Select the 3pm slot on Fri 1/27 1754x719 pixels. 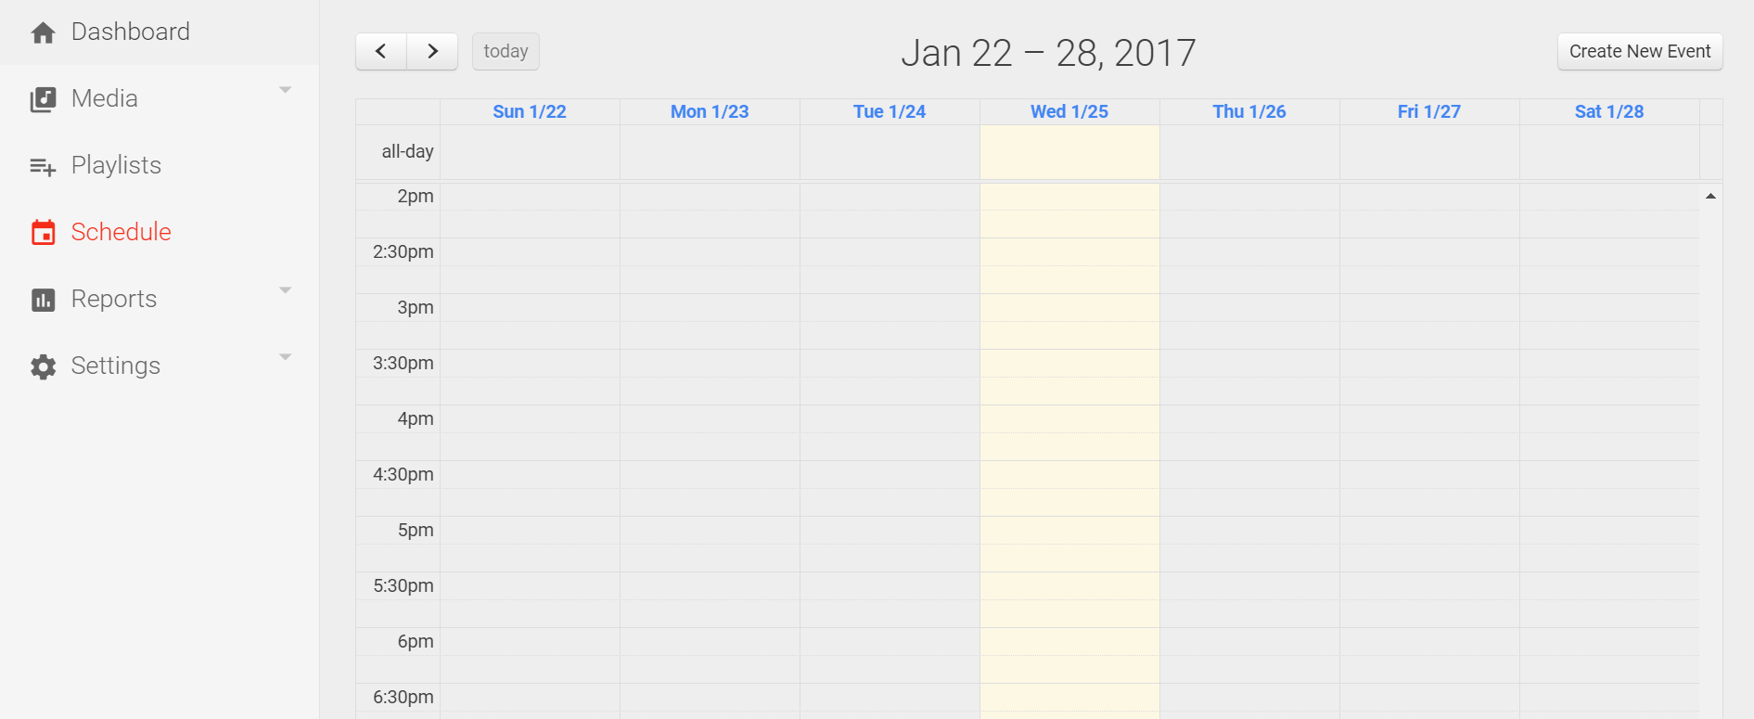click(1429, 308)
